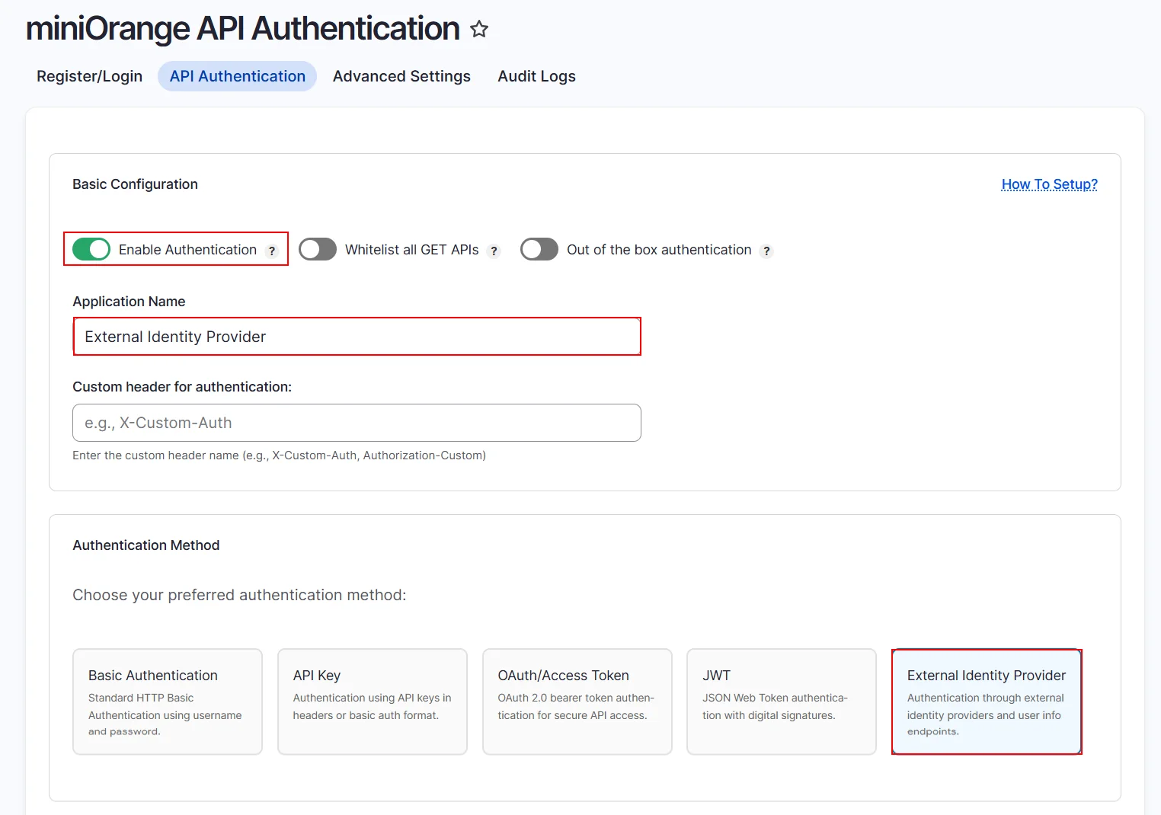Viewport: 1161px width, 815px height.
Task: Select the External Identity Provider method card
Action: coord(987,702)
